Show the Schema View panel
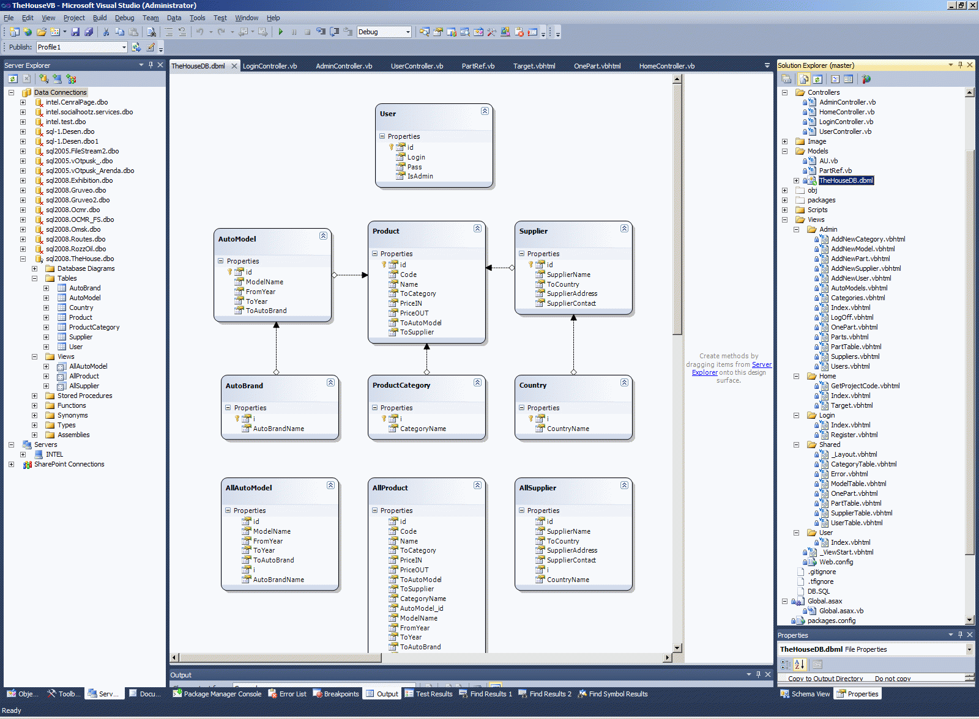 (x=805, y=694)
